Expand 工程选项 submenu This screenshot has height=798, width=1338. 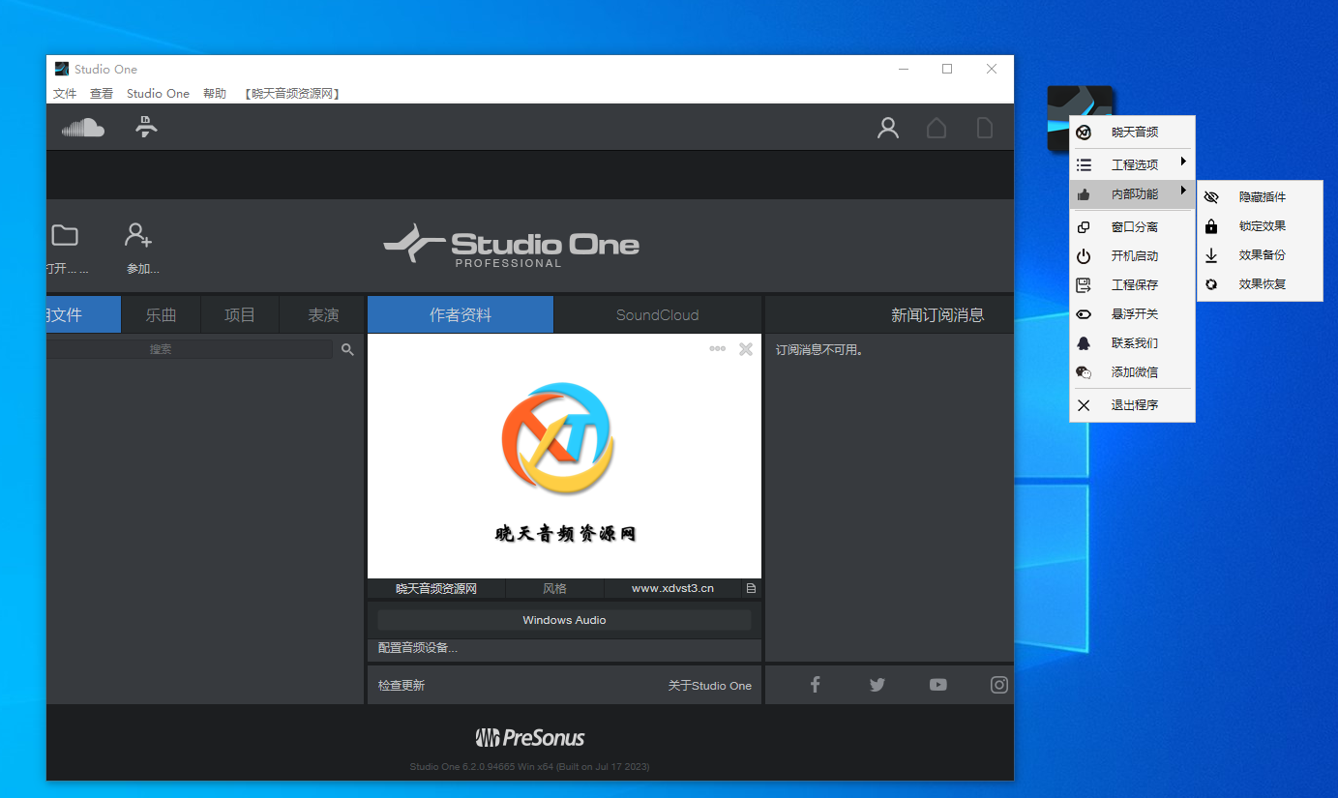click(1132, 165)
